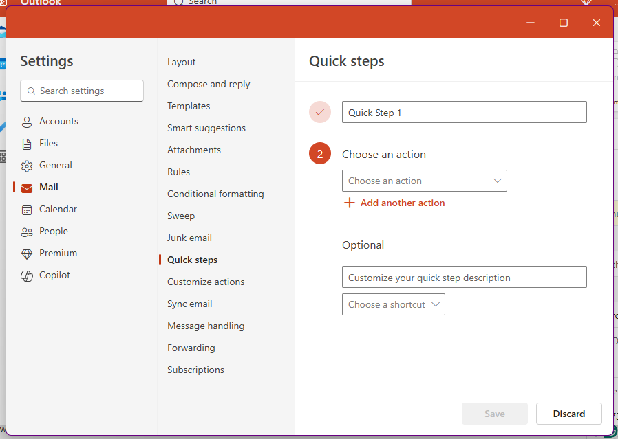Image resolution: width=618 pixels, height=439 pixels.
Task: Click the Calendar icon in sidebar
Action: click(27, 210)
